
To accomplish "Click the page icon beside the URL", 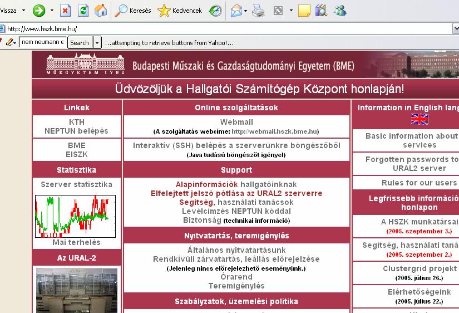I will tap(2, 29).
